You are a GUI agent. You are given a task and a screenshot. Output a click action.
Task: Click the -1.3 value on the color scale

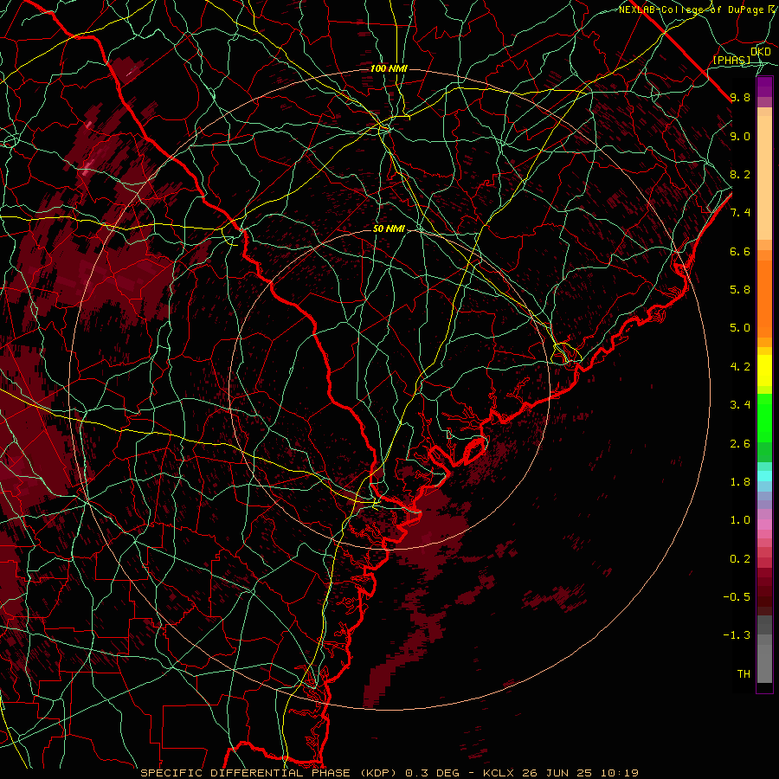click(737, 635)
